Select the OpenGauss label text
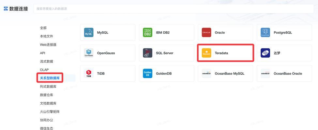This screenshot has height=130, width=318. point(106,53)
